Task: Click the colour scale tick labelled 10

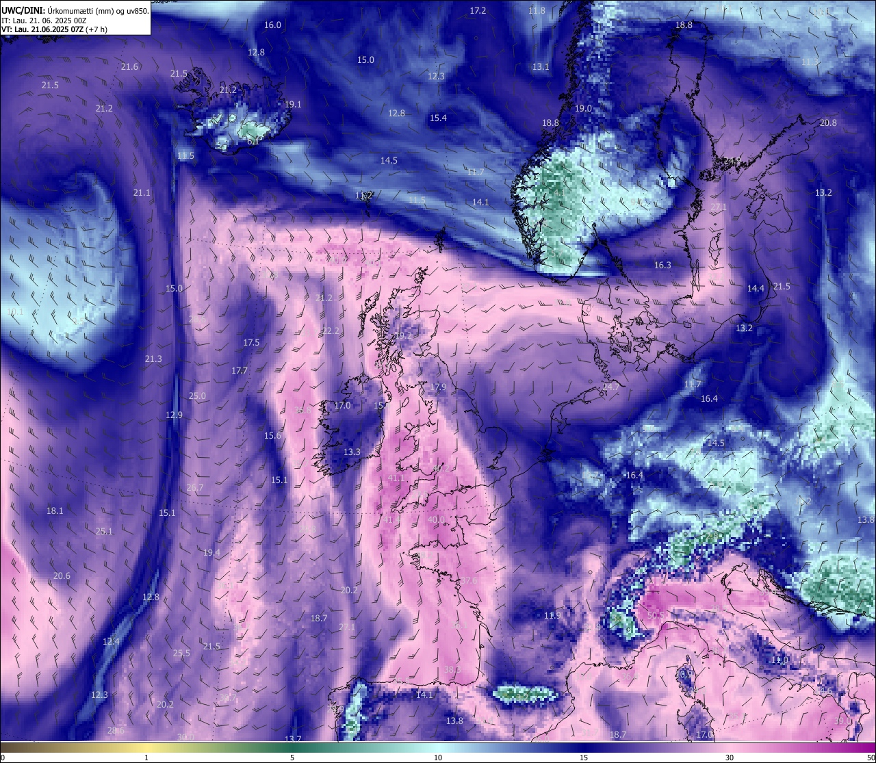Action: pos(438,758)
